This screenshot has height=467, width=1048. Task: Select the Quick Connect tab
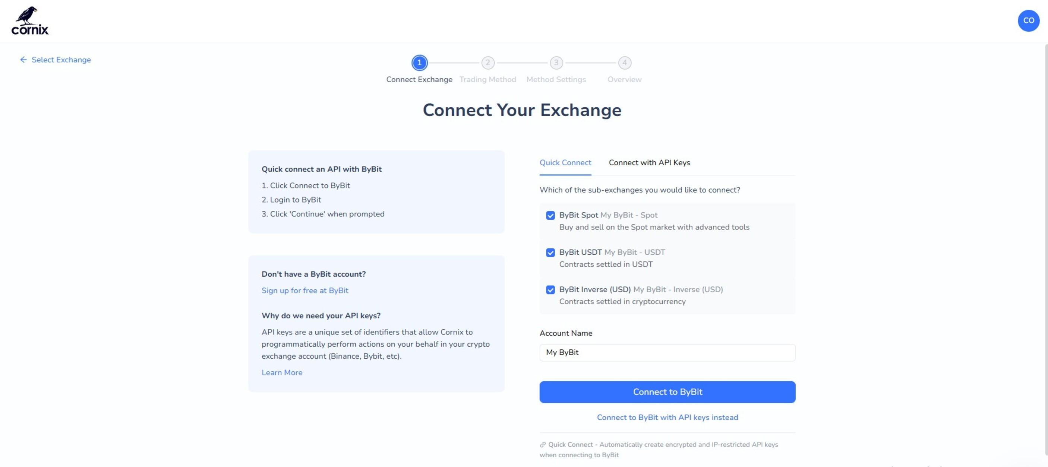tap(565, 163)
